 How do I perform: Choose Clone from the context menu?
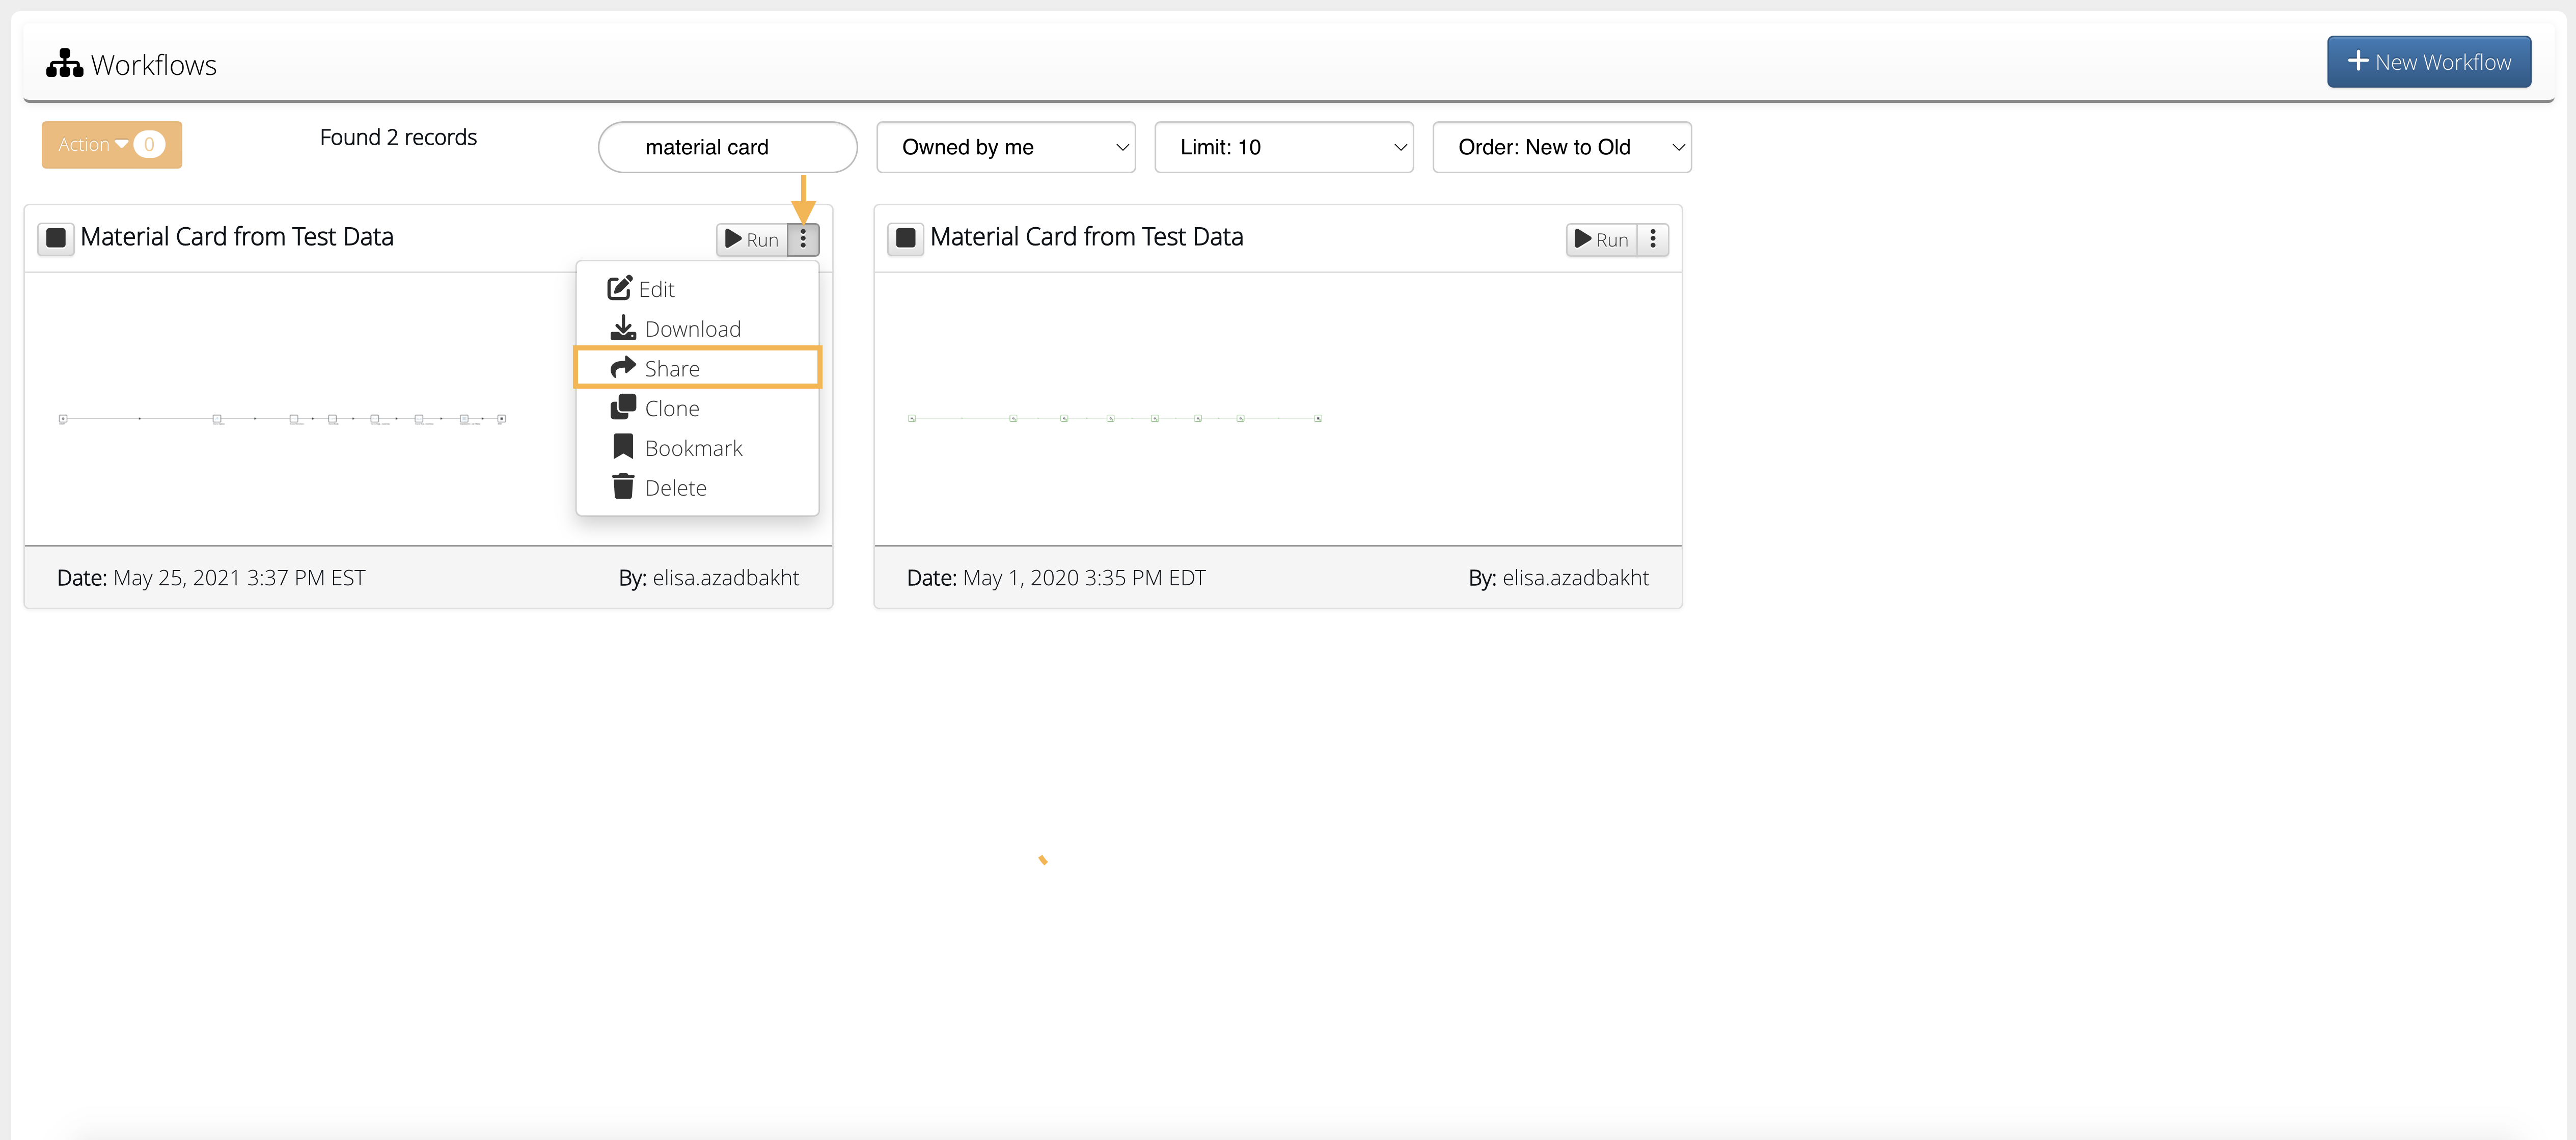coord(697,408)
